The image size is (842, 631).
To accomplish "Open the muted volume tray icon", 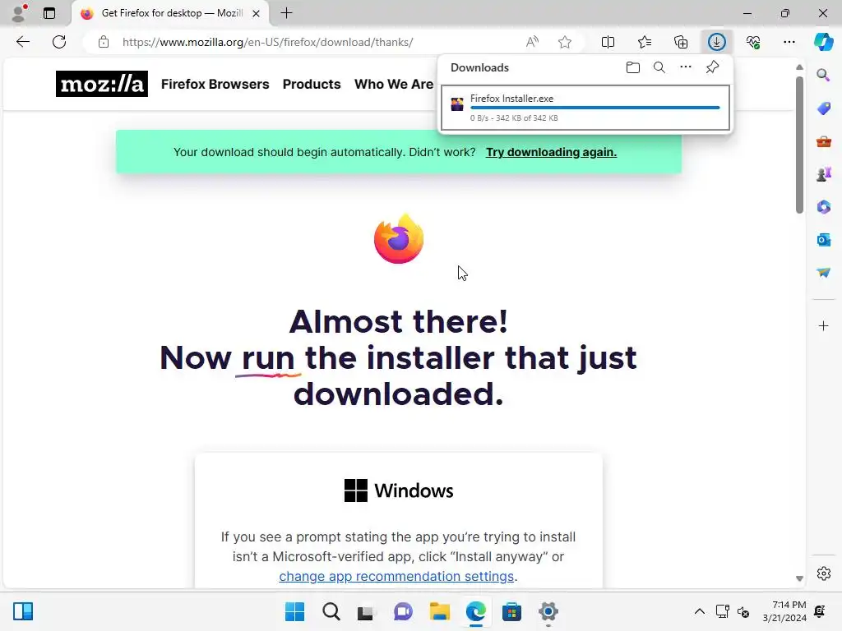I will 743,611.
